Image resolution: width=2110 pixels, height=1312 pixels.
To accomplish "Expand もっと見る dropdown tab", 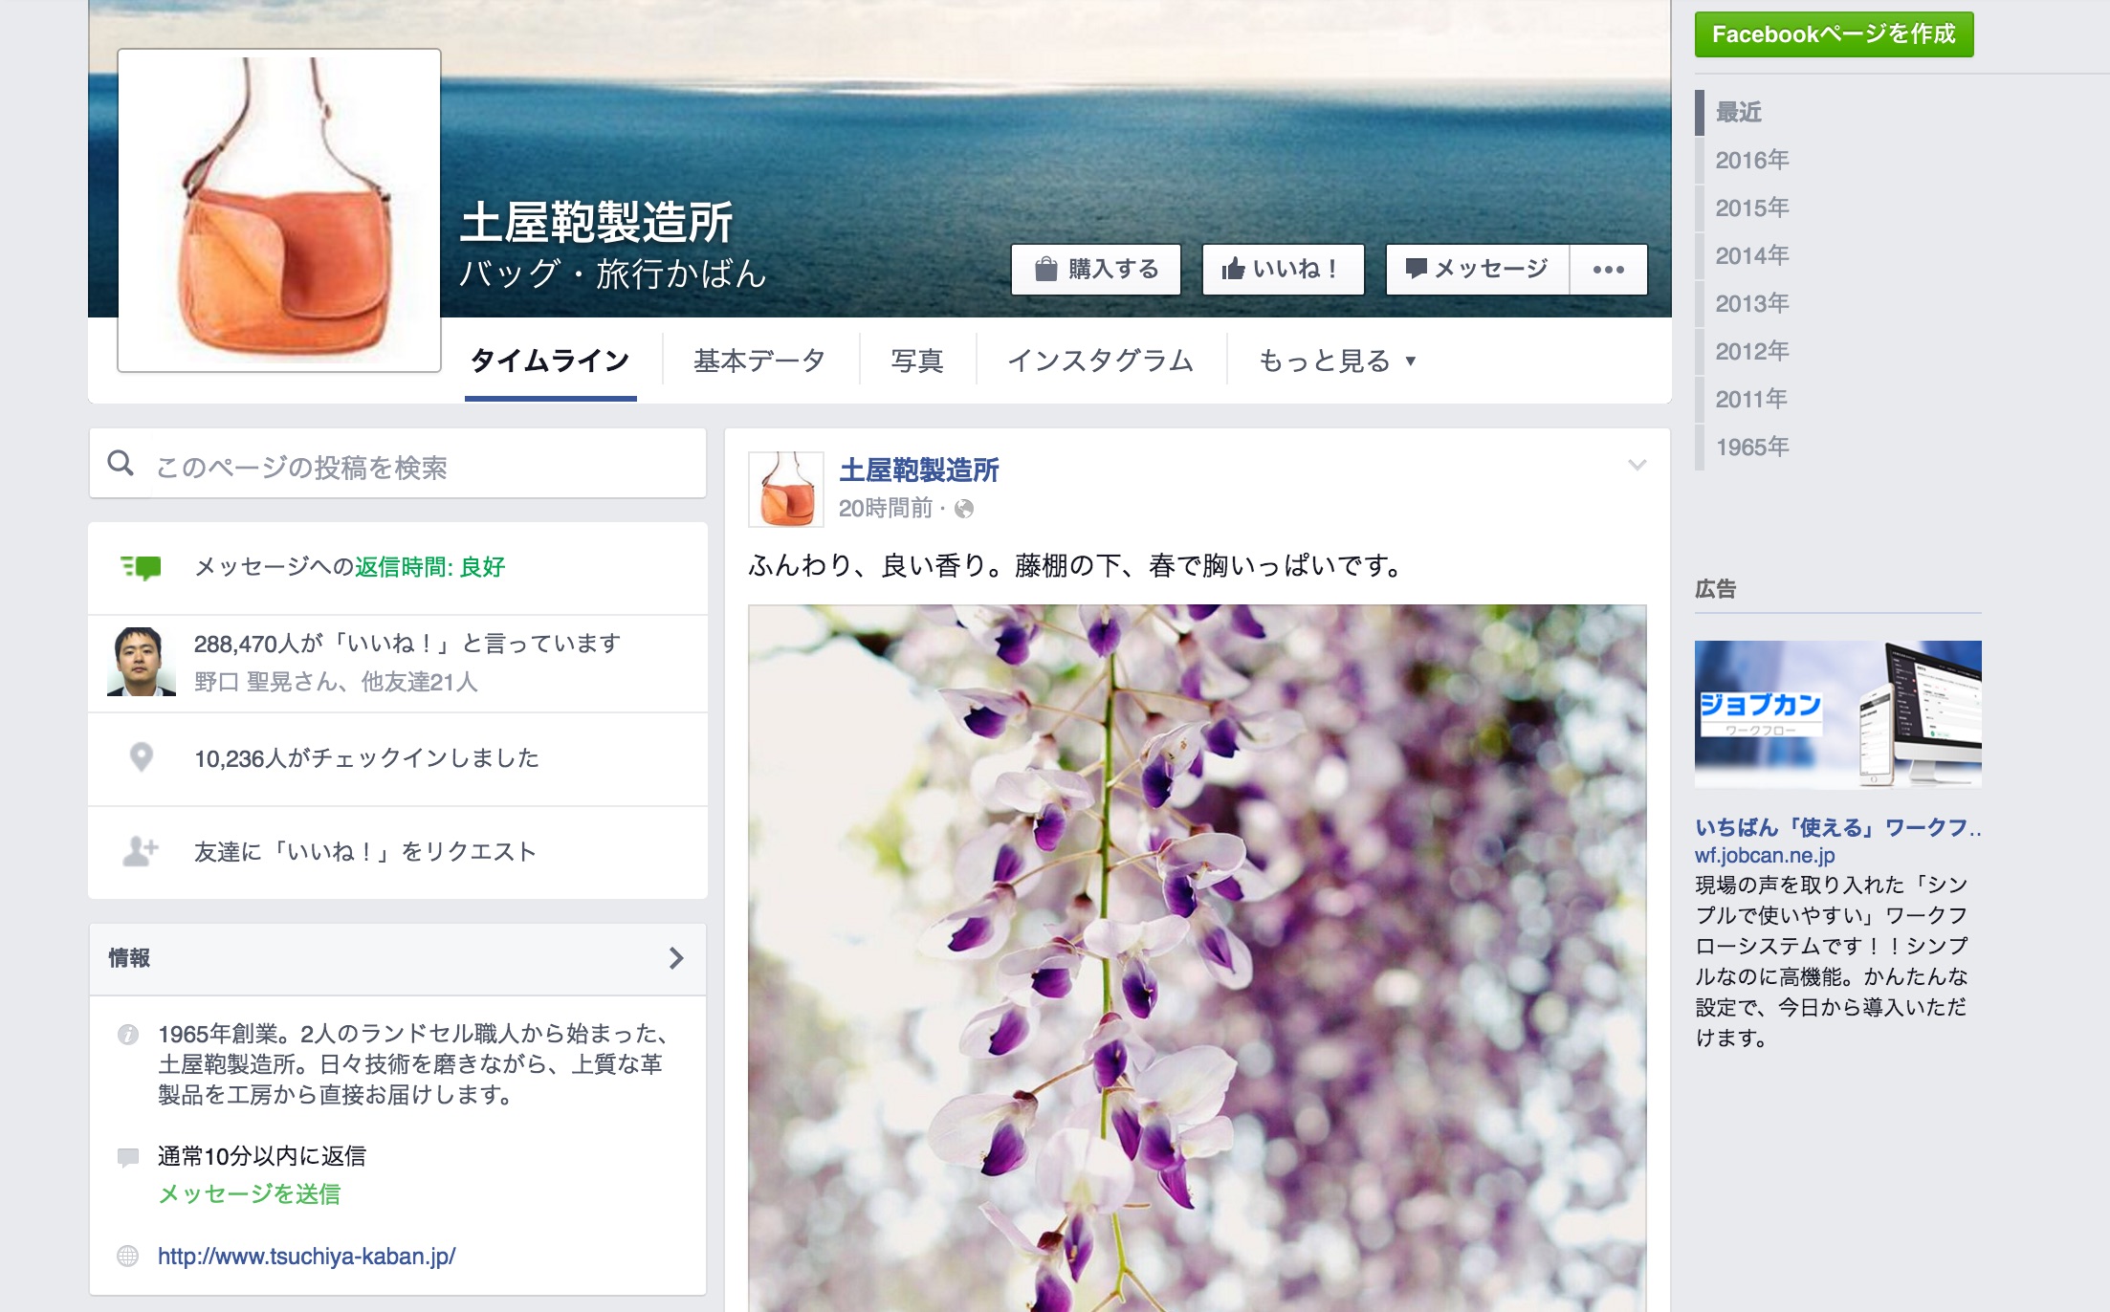I will point(1336,361).
